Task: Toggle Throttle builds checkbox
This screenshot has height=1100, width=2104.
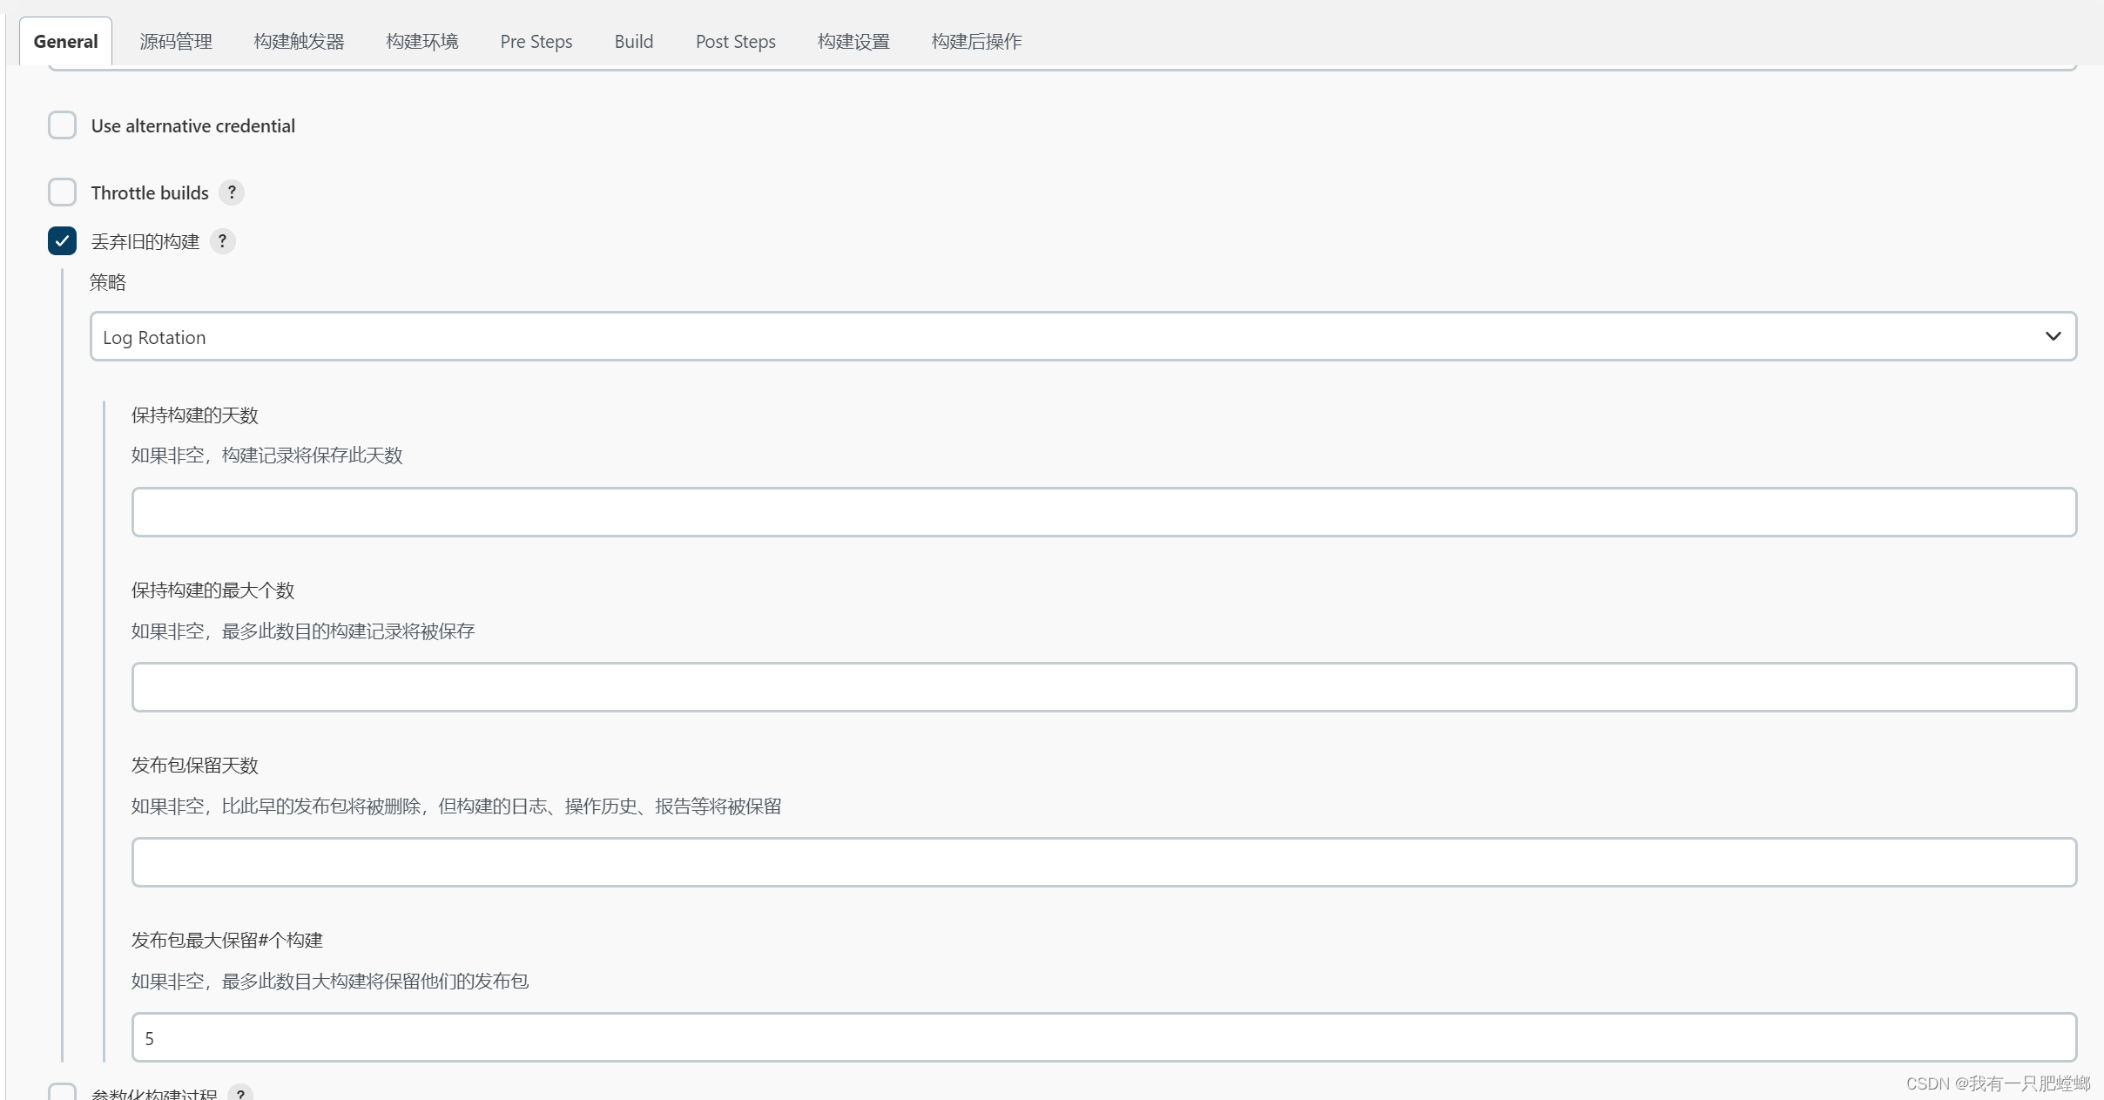Action: (x=62, y=192)
